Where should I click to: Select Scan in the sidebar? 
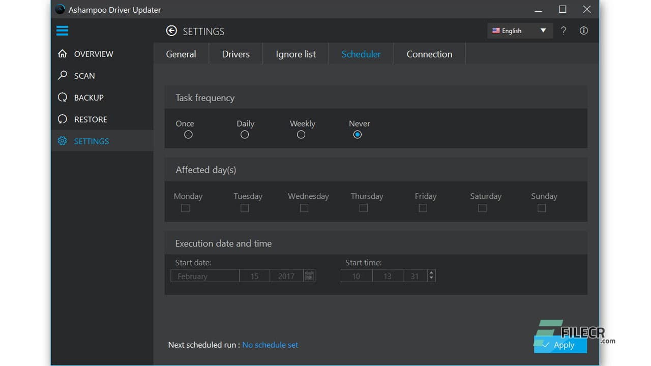point(85,76)
